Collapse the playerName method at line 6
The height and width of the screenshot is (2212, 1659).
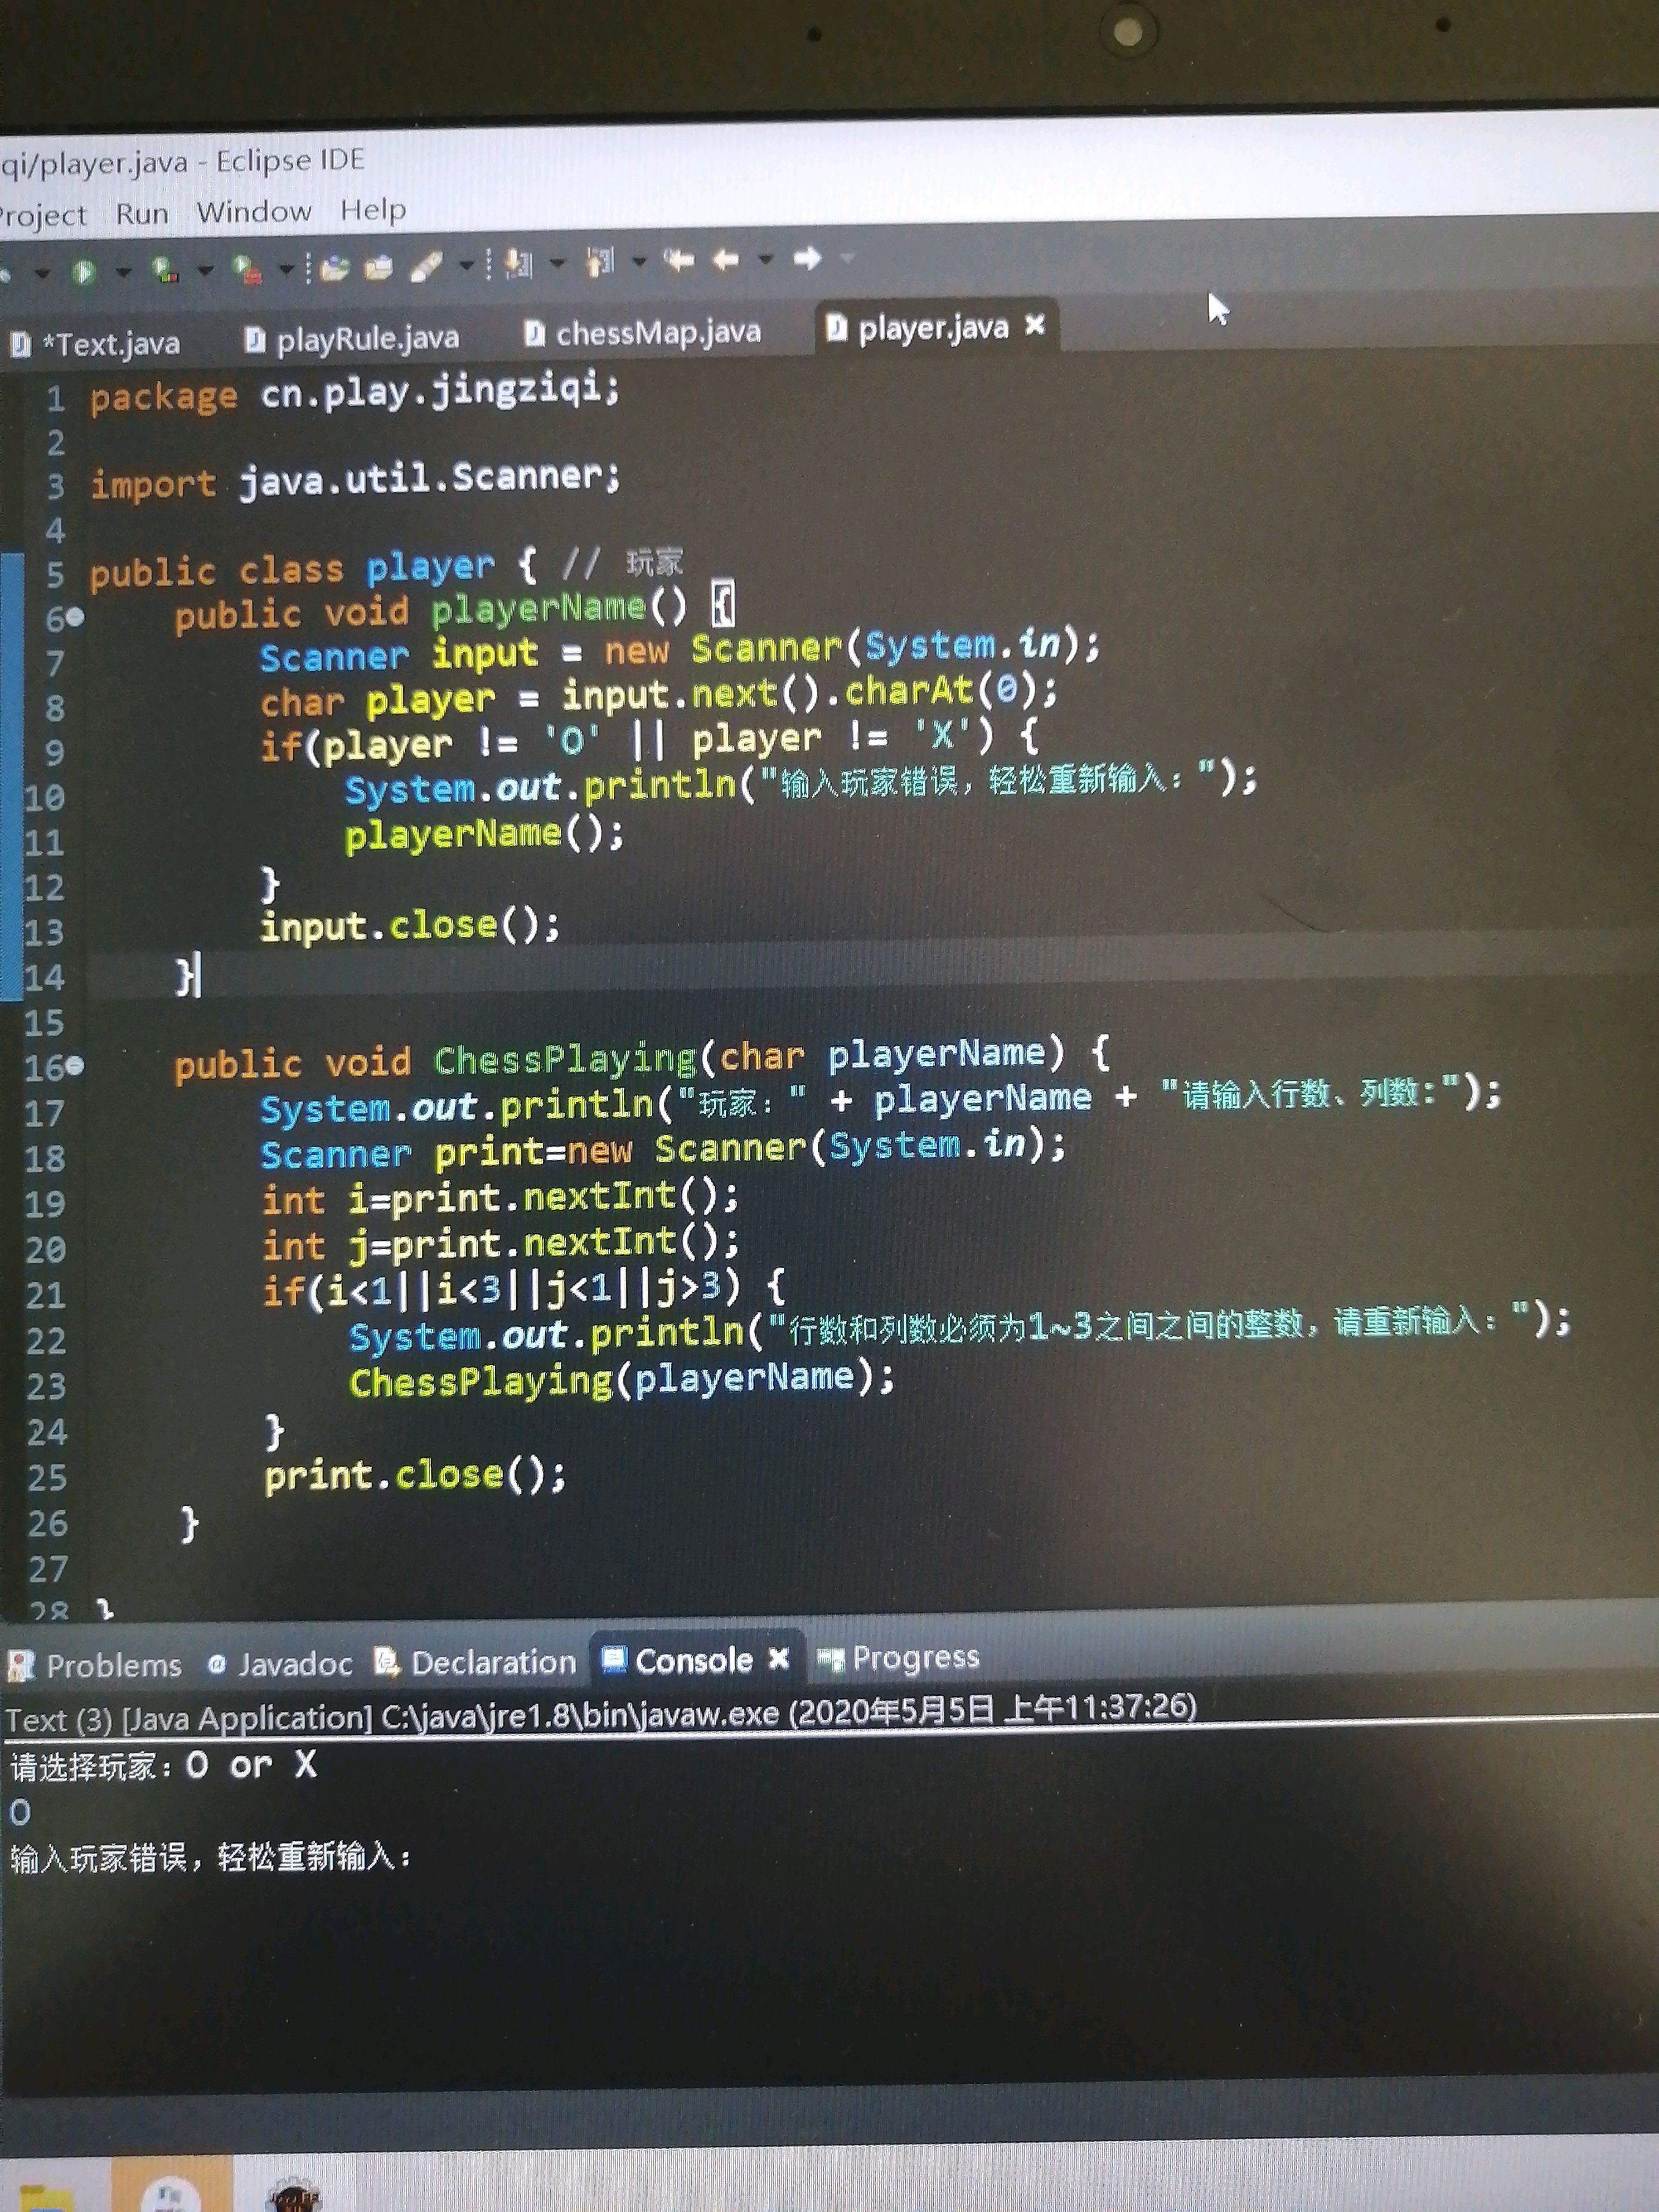tap(75, 618)
